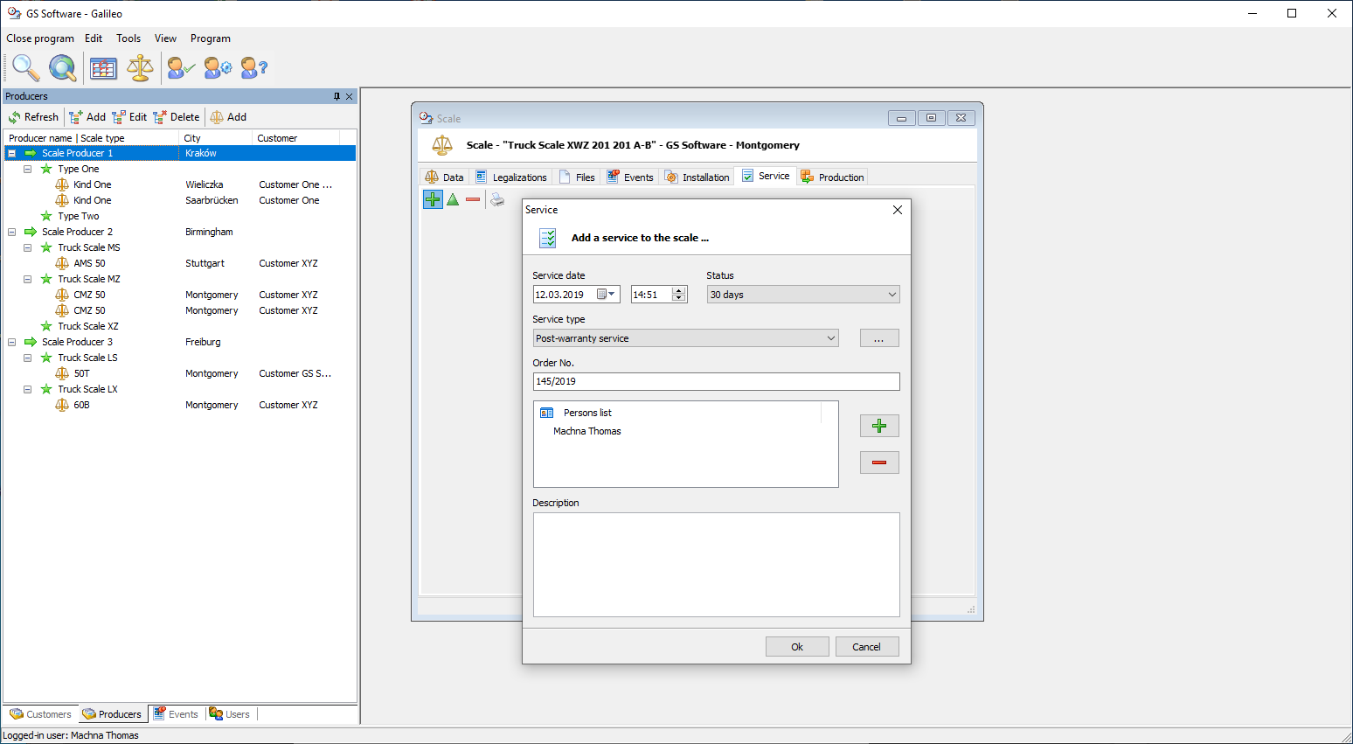The width and height of the screenshot is (1353, 744).
Task: Click the balance scale toolbar icon
Action: (x=140, y=67)
